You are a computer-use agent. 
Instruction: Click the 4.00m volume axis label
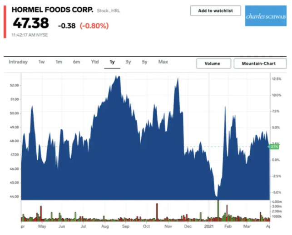(277, 202)
